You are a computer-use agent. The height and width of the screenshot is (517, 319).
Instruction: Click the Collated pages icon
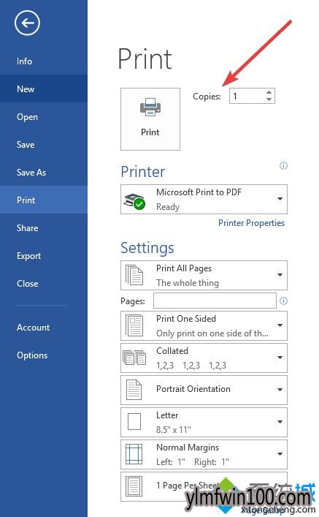click(134, 358)
